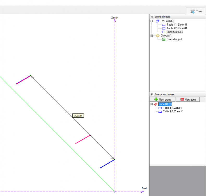Open the Tools tab
Viewport: 206px width, 196px height.
[196, 11]
